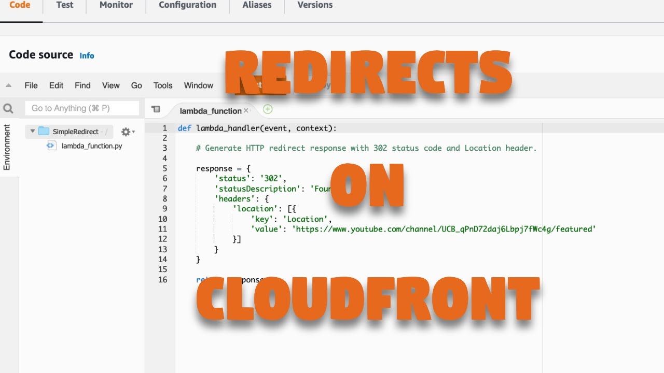Open the Find menu
This screenshot has height=373, width=664.
pos(82,85)
